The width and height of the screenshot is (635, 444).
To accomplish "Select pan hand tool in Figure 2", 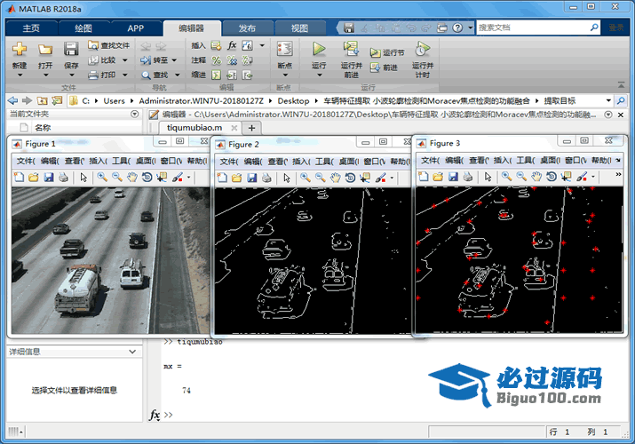I will point(336,178).
